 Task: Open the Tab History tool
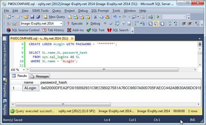click(53, 30)
